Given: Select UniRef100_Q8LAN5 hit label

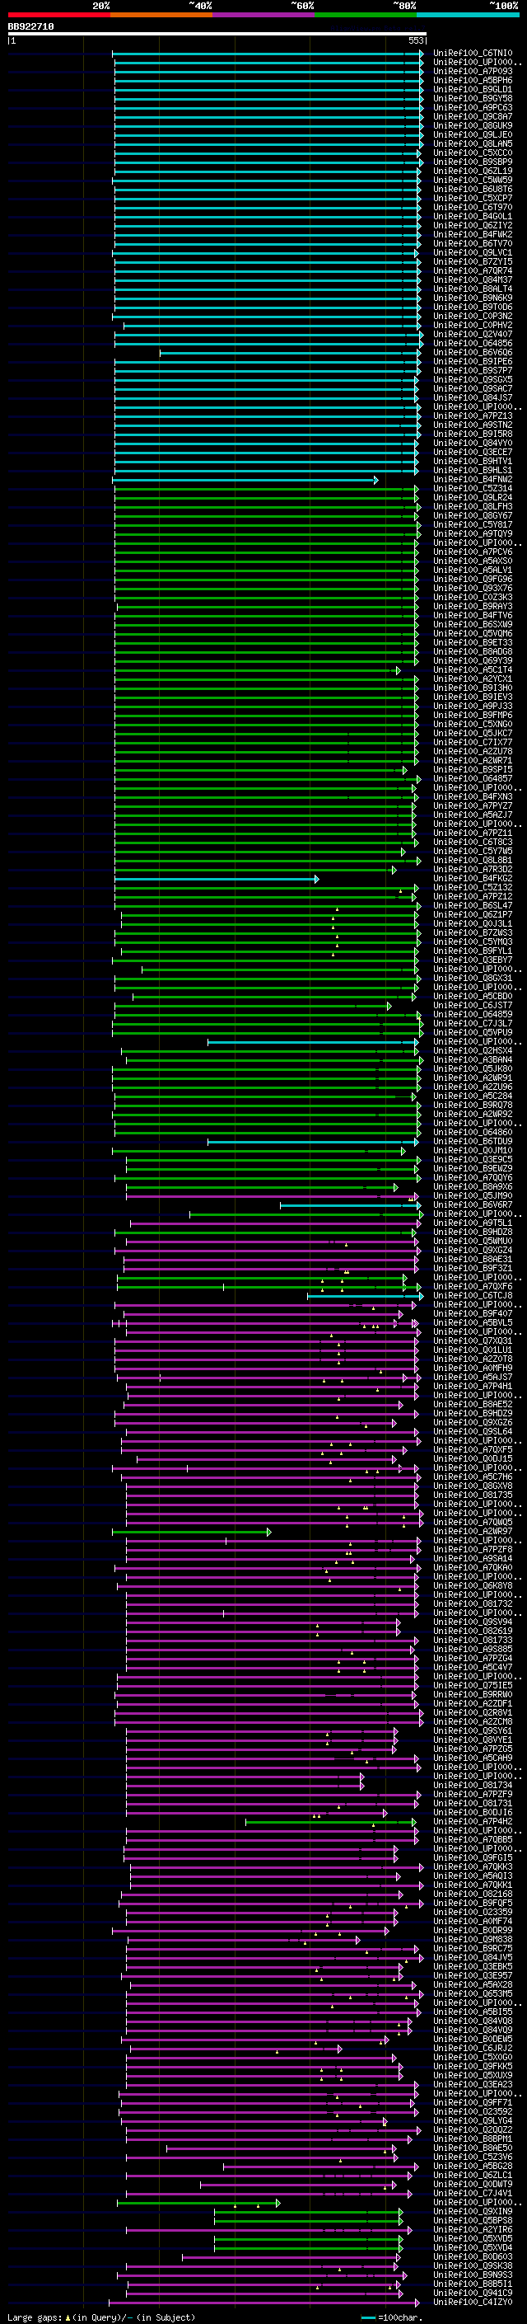Looking at the screenshot, I should 473,143.
